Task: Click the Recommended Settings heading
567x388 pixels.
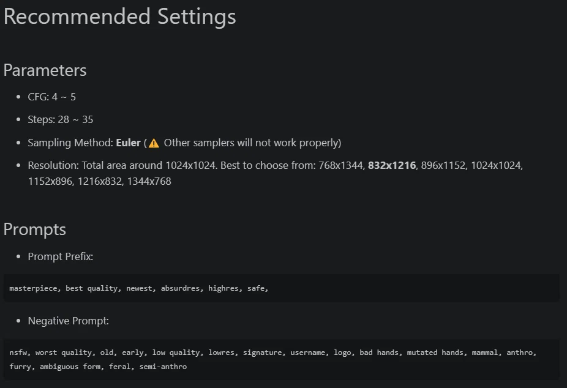Action: click(x=119, y=17)
